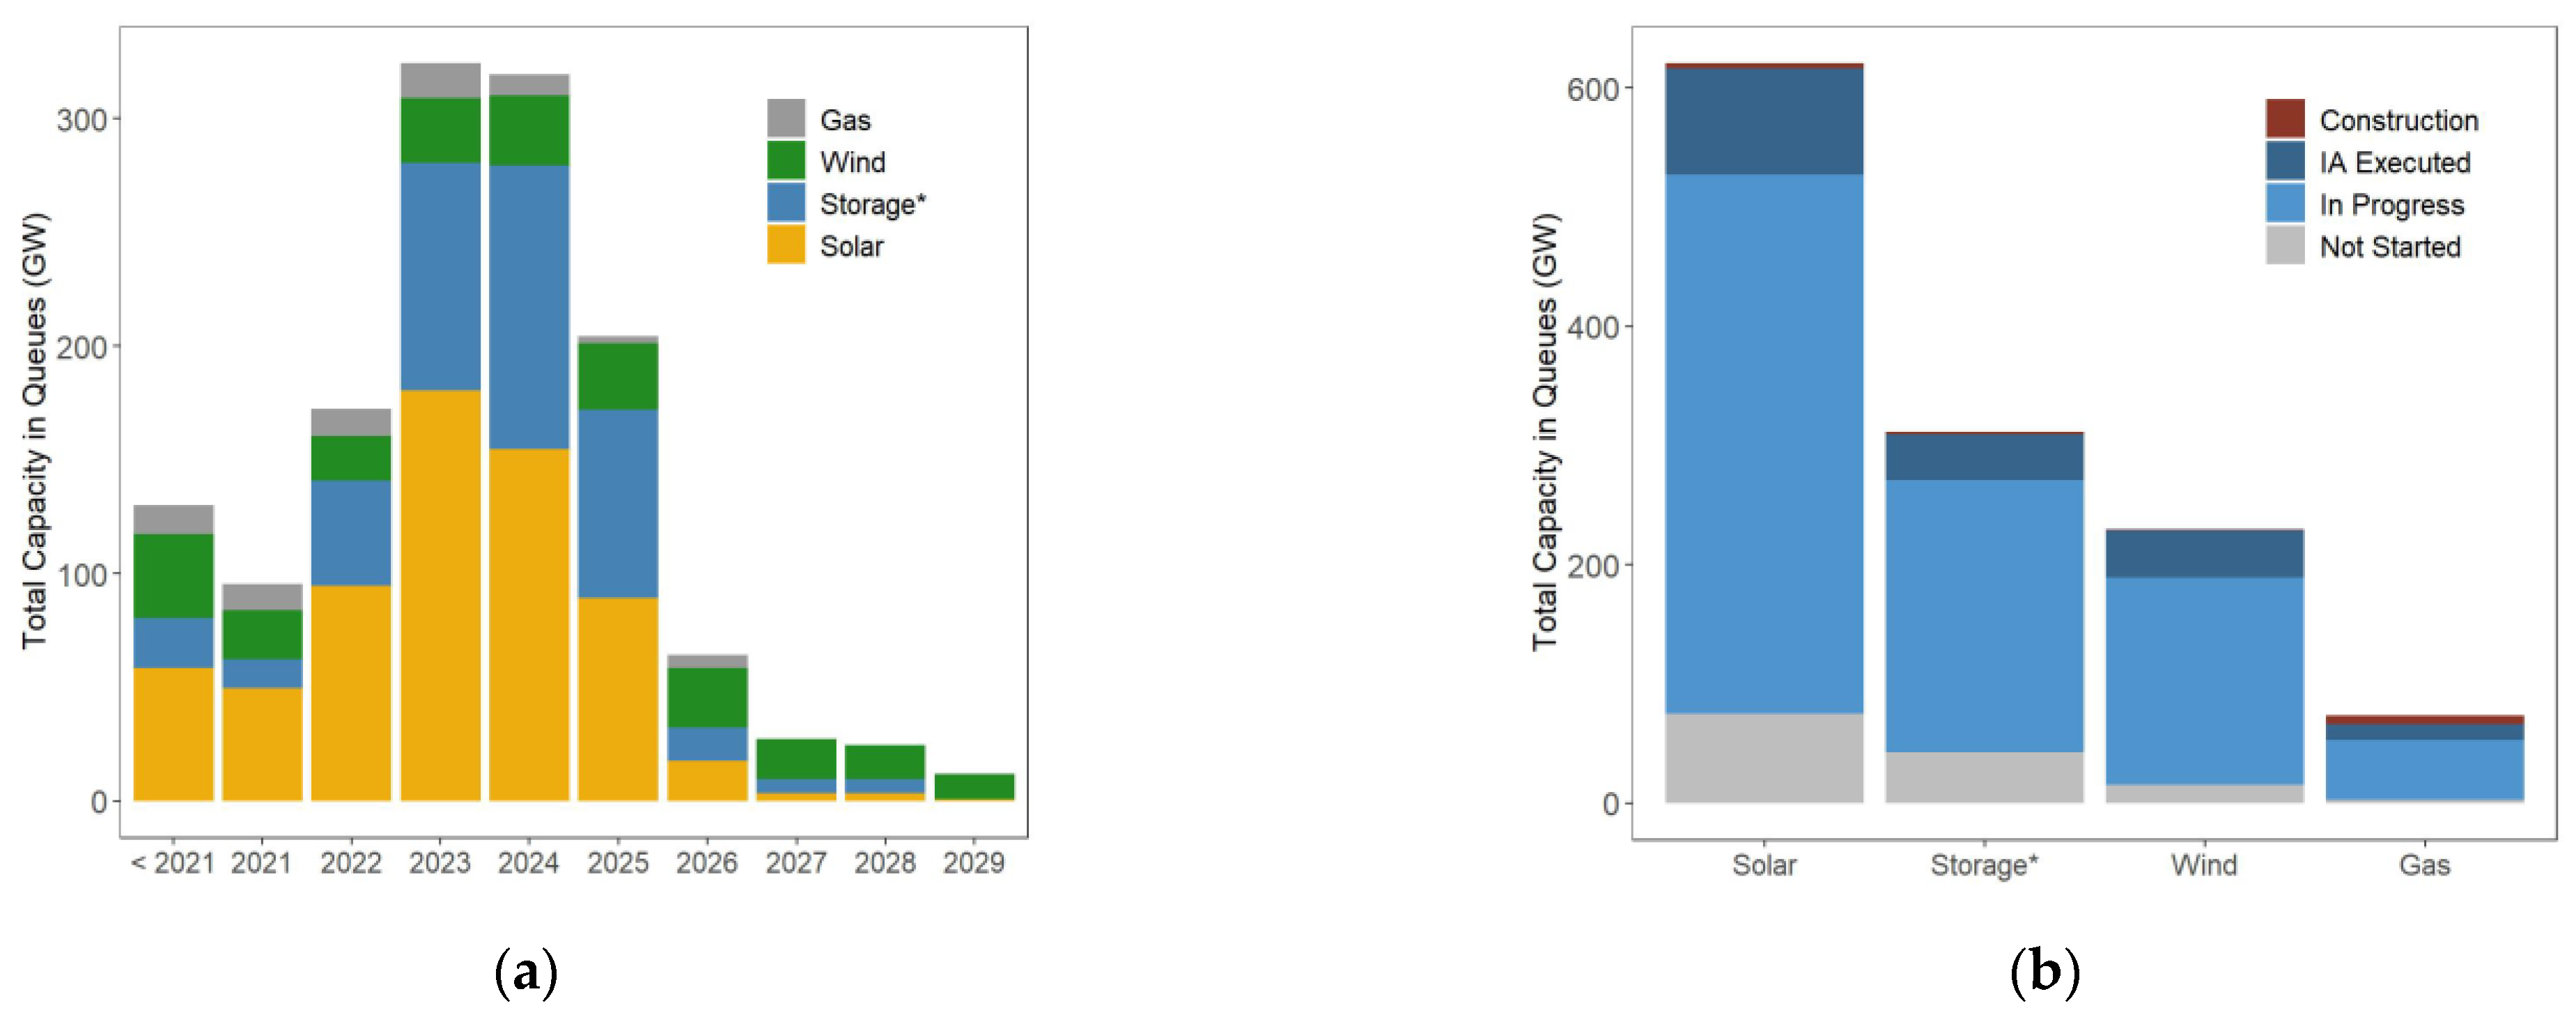Click the Storage* x-axis label
Viewport: 2576px width, 1017px height.
pyautogui.click(x=1984, y=865)
